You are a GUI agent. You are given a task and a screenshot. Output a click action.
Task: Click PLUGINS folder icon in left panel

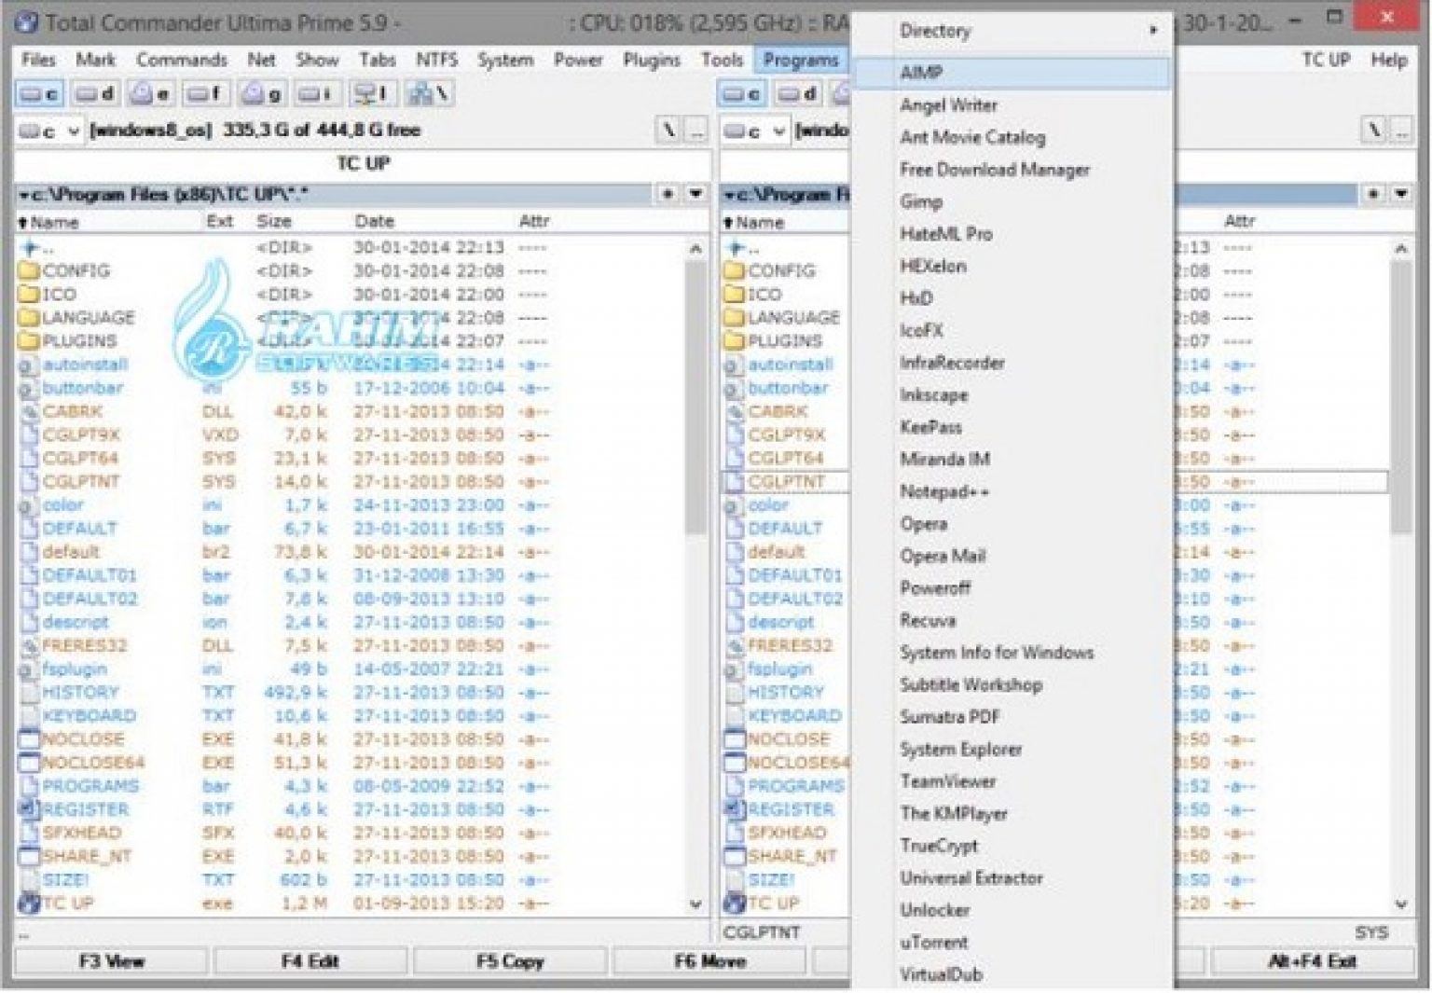(29, 341)
